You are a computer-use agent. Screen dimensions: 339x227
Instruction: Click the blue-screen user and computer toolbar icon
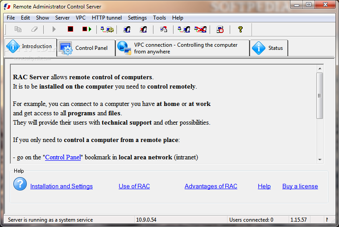[x=127, y=29]
